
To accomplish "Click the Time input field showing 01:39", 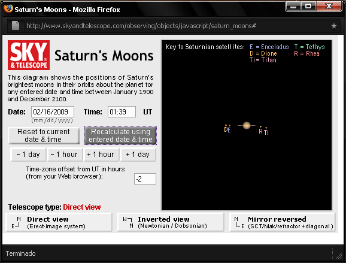I will [122, 112].
